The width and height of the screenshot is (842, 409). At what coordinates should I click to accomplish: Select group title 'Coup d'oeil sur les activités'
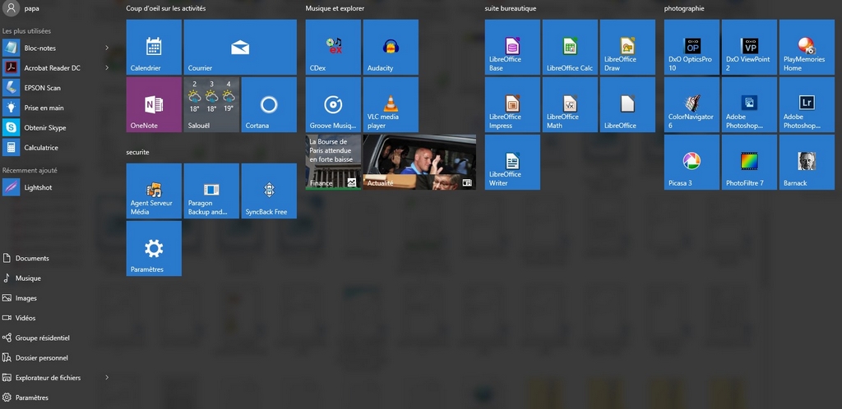pyautogui.click(x=166, y=8)
